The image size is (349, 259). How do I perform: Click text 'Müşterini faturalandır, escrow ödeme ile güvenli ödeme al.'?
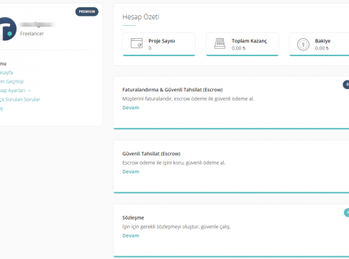(x=189, y=99)
